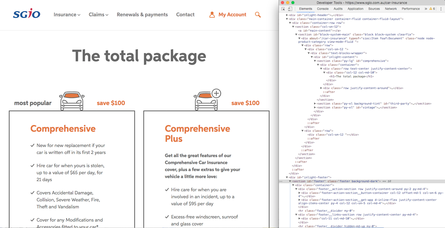The height and width of the screenshot is (228, 445).
Task: Click the 'New for new replacement' bullet
Action: (x=71, y=149)
